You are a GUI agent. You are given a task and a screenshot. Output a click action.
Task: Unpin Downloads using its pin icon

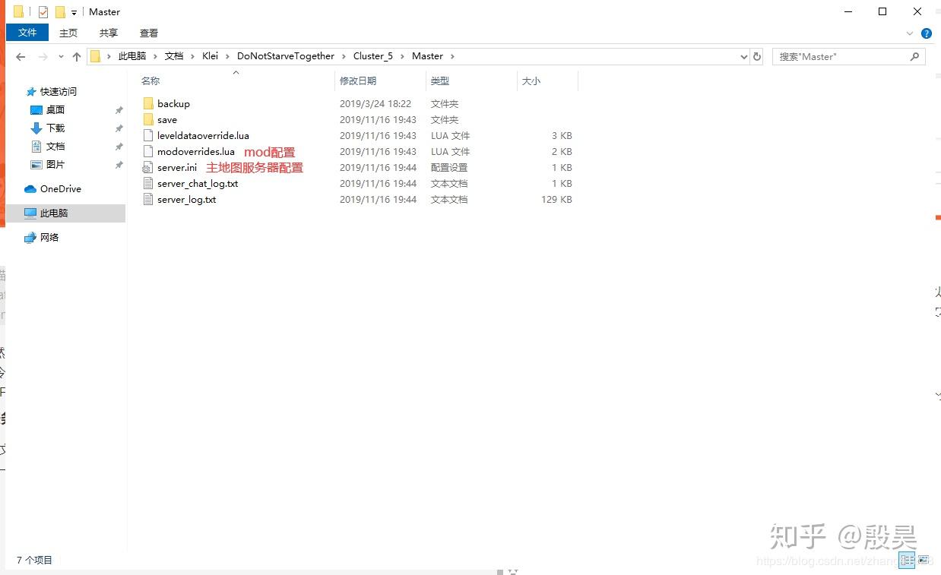click(119, 128)
